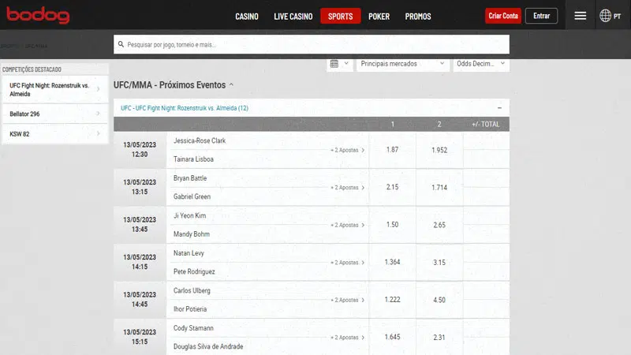Image resolution: width=631 pixels, height=355 pixels.
Task: Click the search magnifier icon
Action: coord(121,45)
